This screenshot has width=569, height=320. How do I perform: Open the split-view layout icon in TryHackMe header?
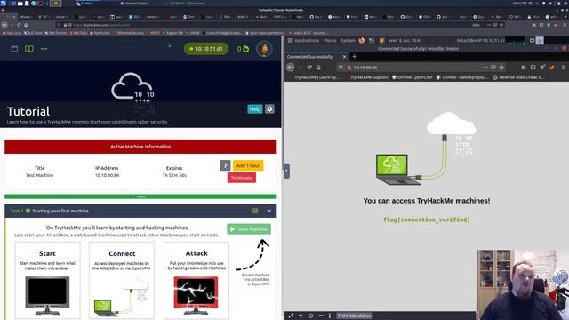coord(14,49)
